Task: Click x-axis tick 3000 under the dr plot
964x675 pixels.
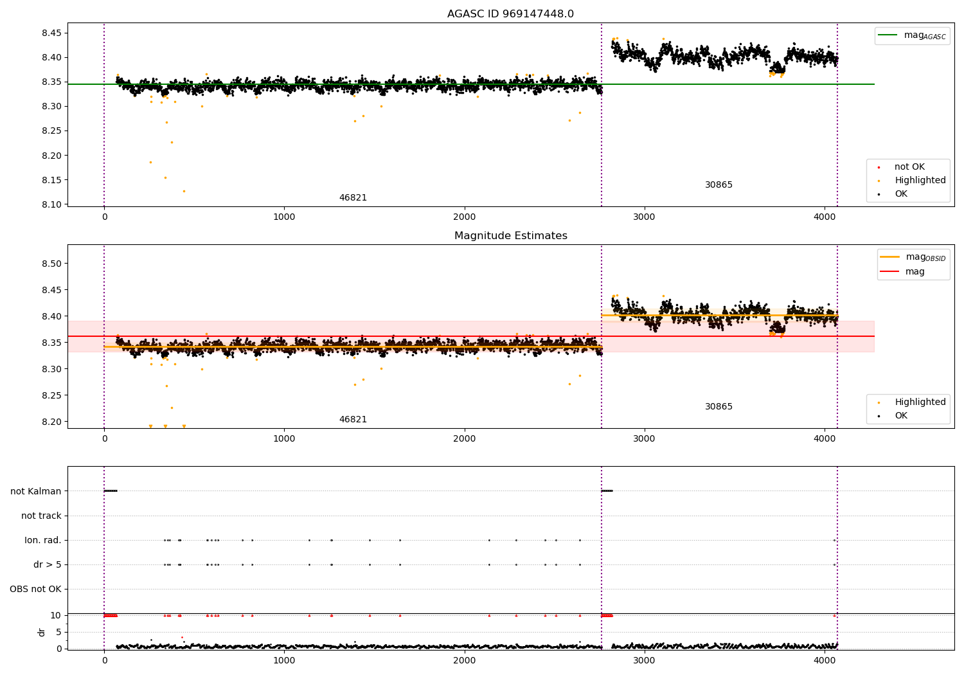Action: pos(644,661)
